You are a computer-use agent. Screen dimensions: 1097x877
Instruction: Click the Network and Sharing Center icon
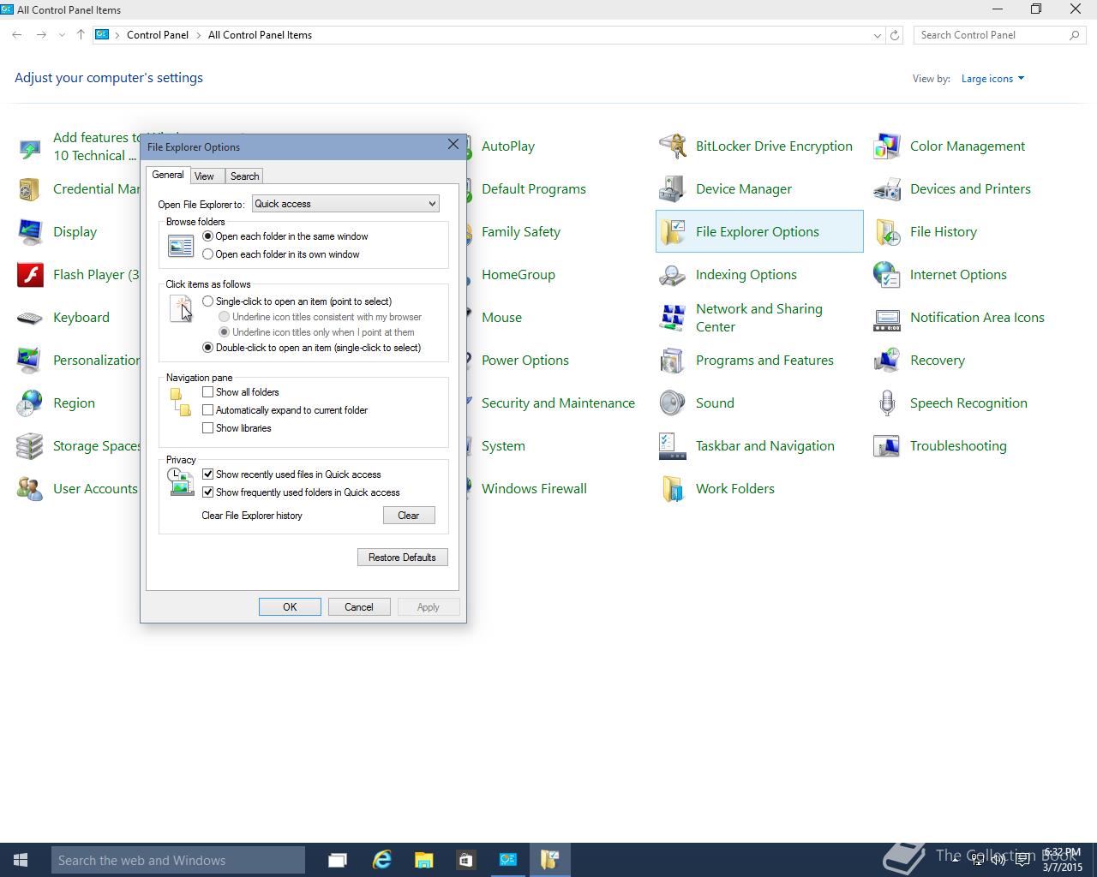pos(673,318)
